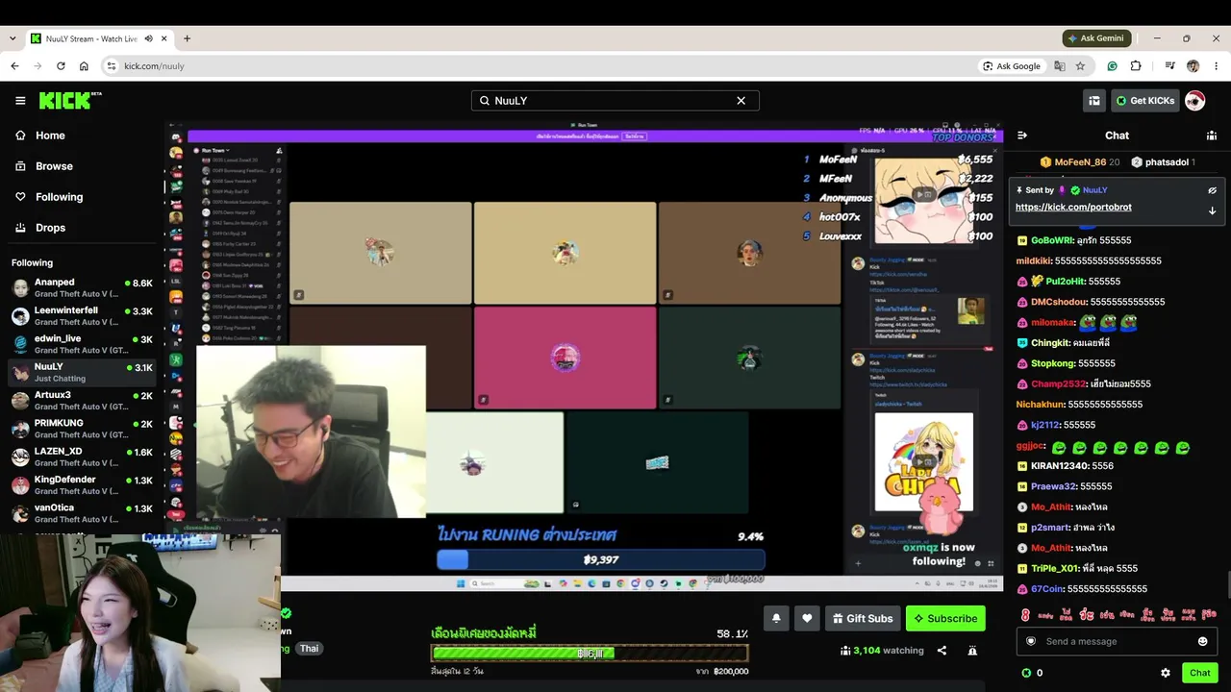Hide the pinned message with eye icon

[1212, 190]
